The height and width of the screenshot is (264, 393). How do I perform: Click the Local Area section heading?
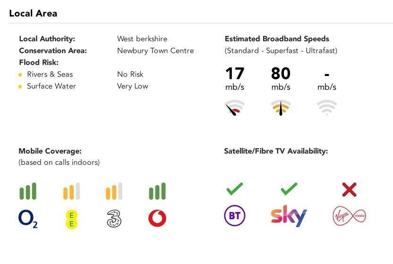33,13
